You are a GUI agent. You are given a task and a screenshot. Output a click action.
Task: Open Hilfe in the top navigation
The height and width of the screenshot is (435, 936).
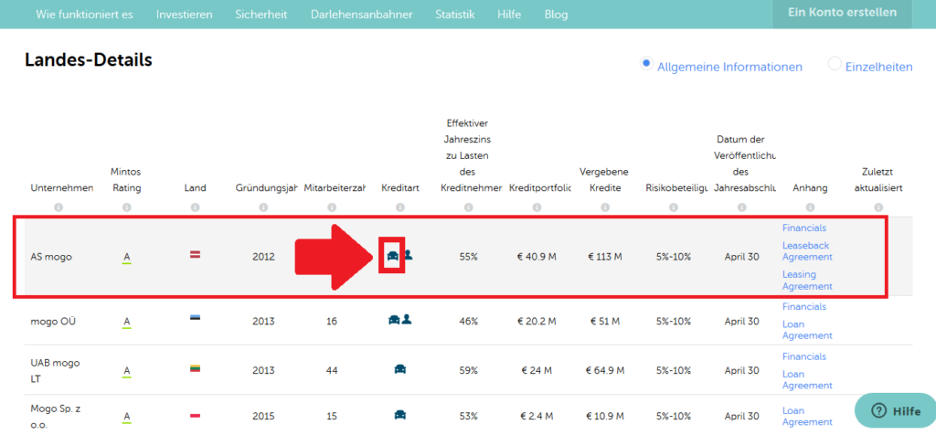[509, 15]
